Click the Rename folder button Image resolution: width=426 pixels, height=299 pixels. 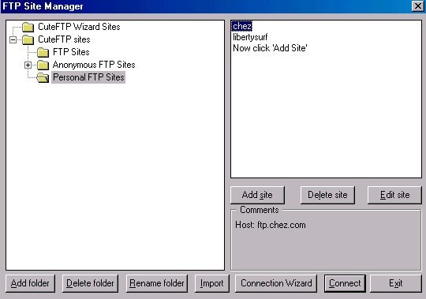pos(157,283)
